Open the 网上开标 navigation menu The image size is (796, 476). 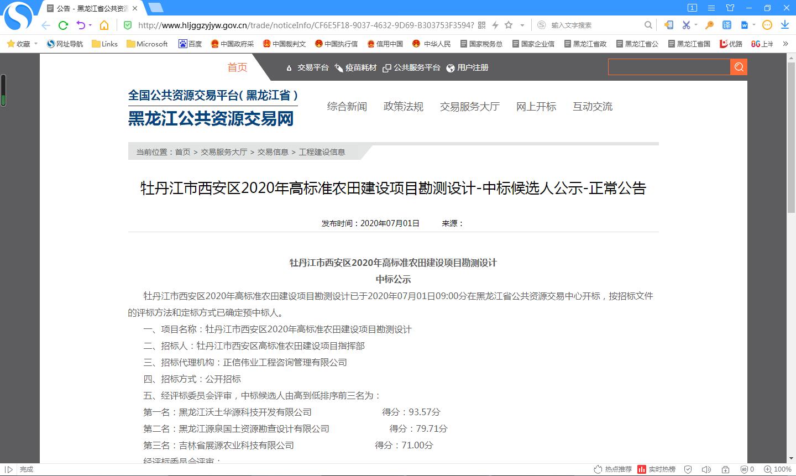[536, 107]
